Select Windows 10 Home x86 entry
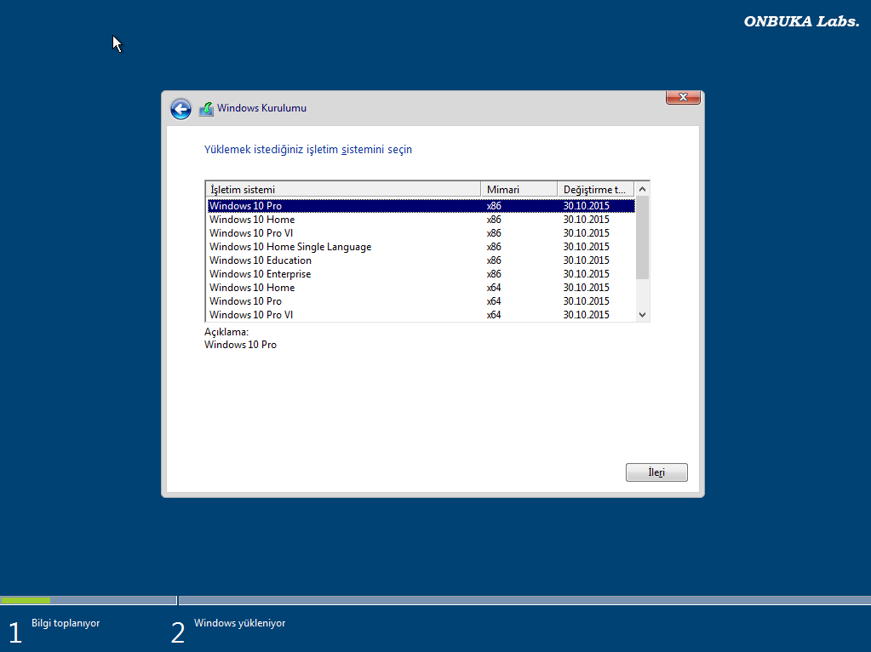This screenshot has height=652, width=871. coord(421,220)
